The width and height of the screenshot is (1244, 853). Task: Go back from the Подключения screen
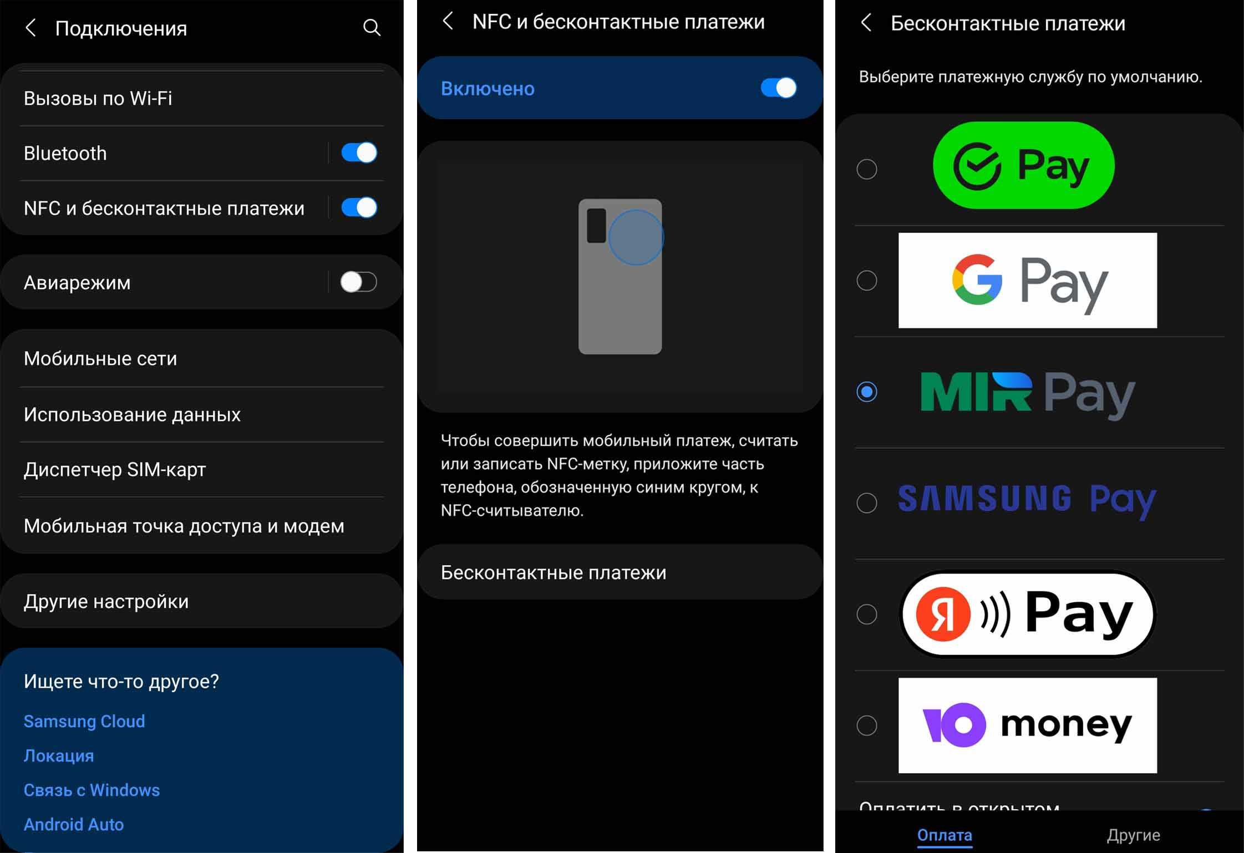point(31,28)
